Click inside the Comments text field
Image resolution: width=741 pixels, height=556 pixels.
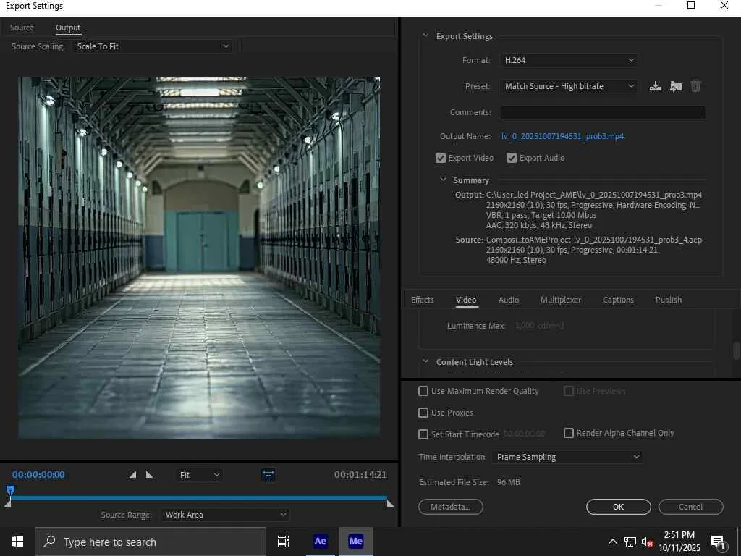click(x=602, y=112)
